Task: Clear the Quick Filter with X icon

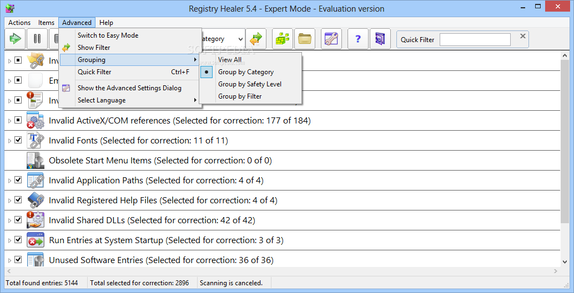Action: pos(523,36)
